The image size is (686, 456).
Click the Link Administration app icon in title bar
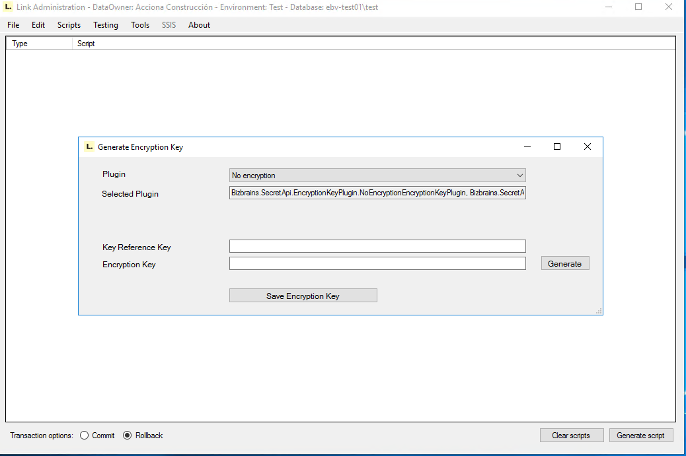point(7,7)
